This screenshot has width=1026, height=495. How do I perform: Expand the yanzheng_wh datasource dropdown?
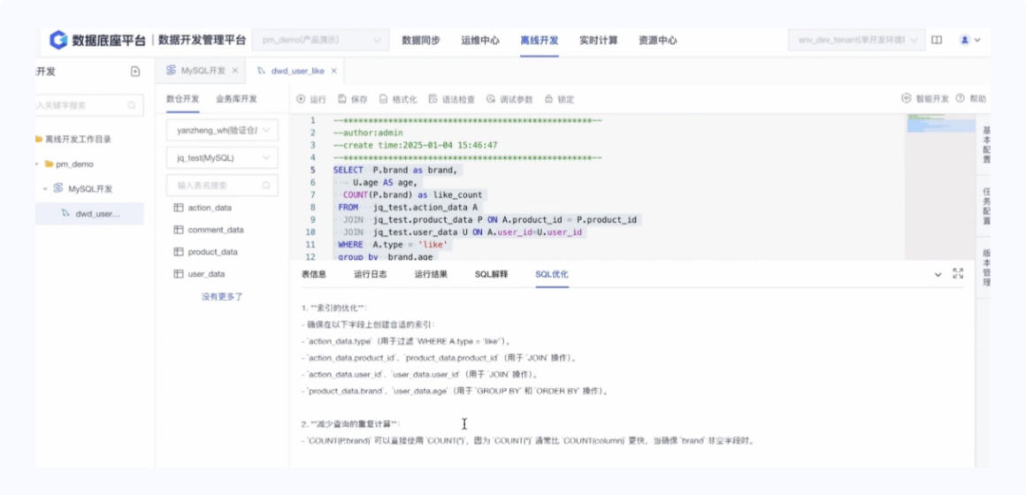point(222,131)
